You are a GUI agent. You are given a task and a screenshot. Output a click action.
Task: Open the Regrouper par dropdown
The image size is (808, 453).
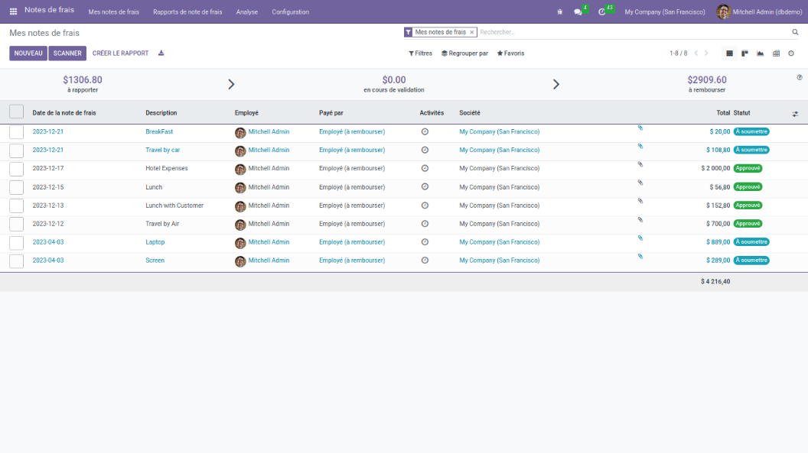pyautogui.click(x=464, y=53)
